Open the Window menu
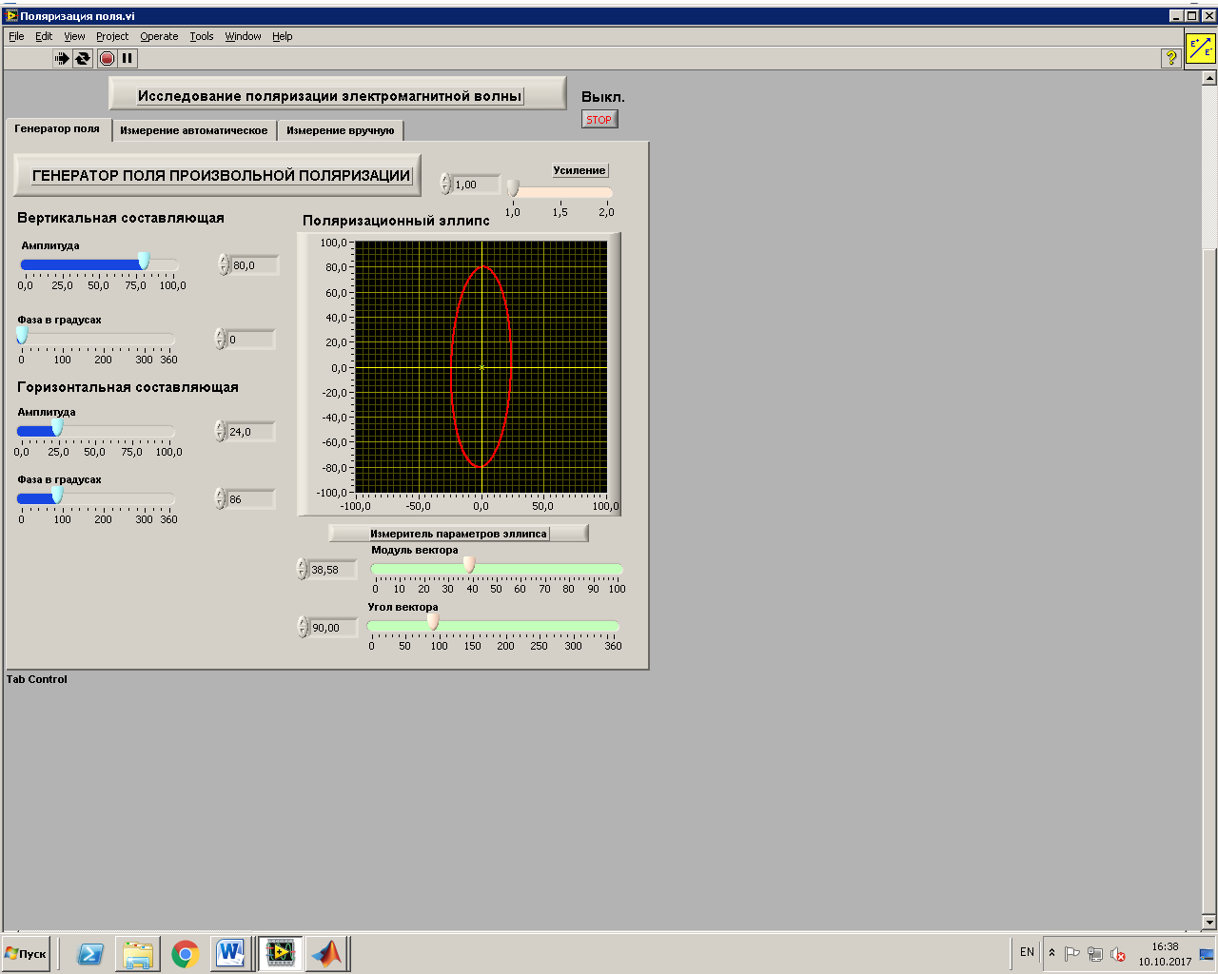This screenshot has height=974, width=1218. tap(243, 36)
